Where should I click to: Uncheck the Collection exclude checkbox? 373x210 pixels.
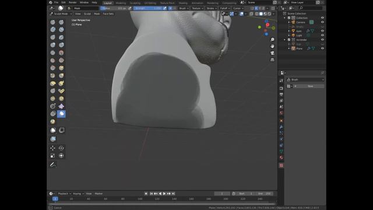coord(289,18)
